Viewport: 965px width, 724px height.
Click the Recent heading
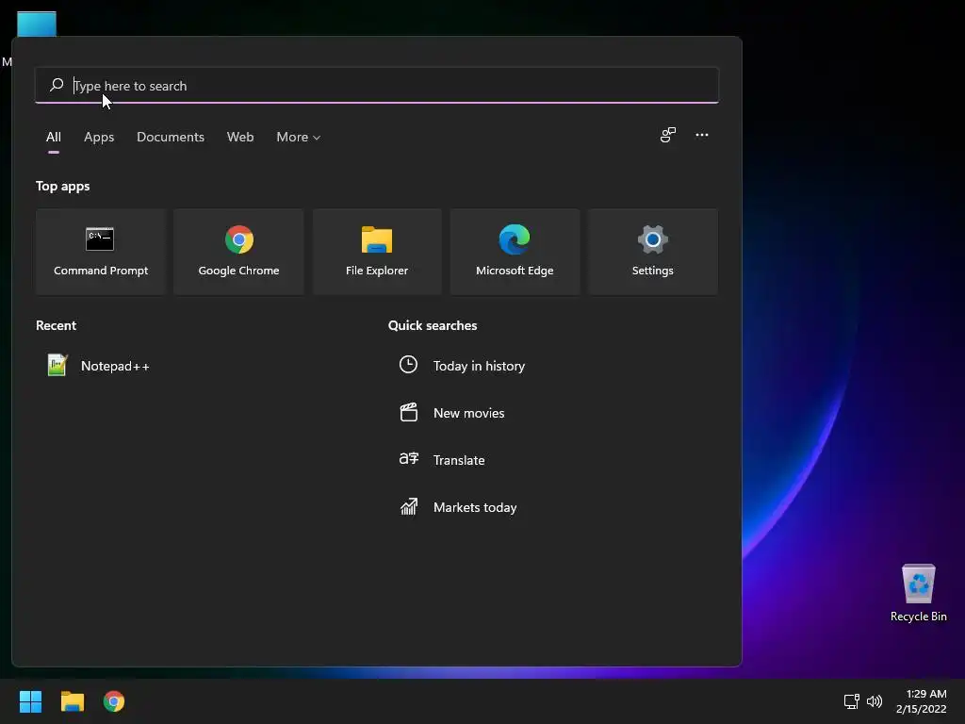click(56, 325)
